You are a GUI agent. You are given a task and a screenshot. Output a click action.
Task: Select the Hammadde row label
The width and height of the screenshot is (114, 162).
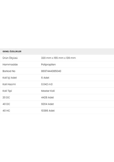[10, 65]
